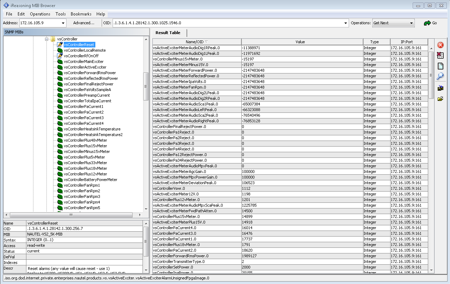Click the leaf icon beside vsControllerForwardRmsPower
The height and width of the screenshot is (284, 450).
59,73
